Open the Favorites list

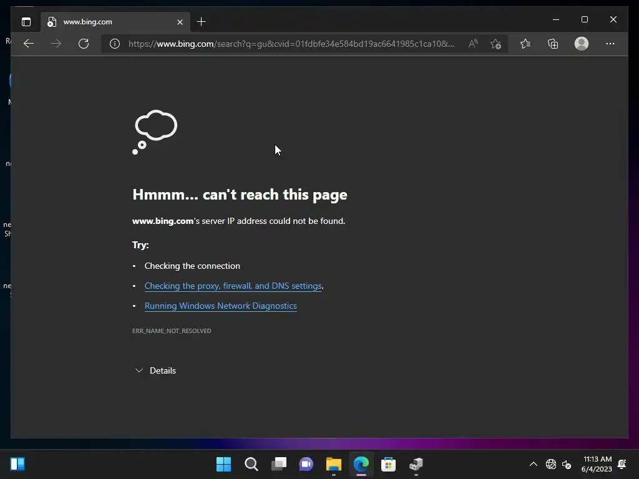click(525, 44)
